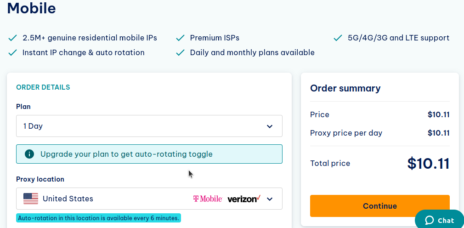Viewport: 464px width, 228px height.
Task: Click checkmark beside Instant IP change
Action: [13, 52]
